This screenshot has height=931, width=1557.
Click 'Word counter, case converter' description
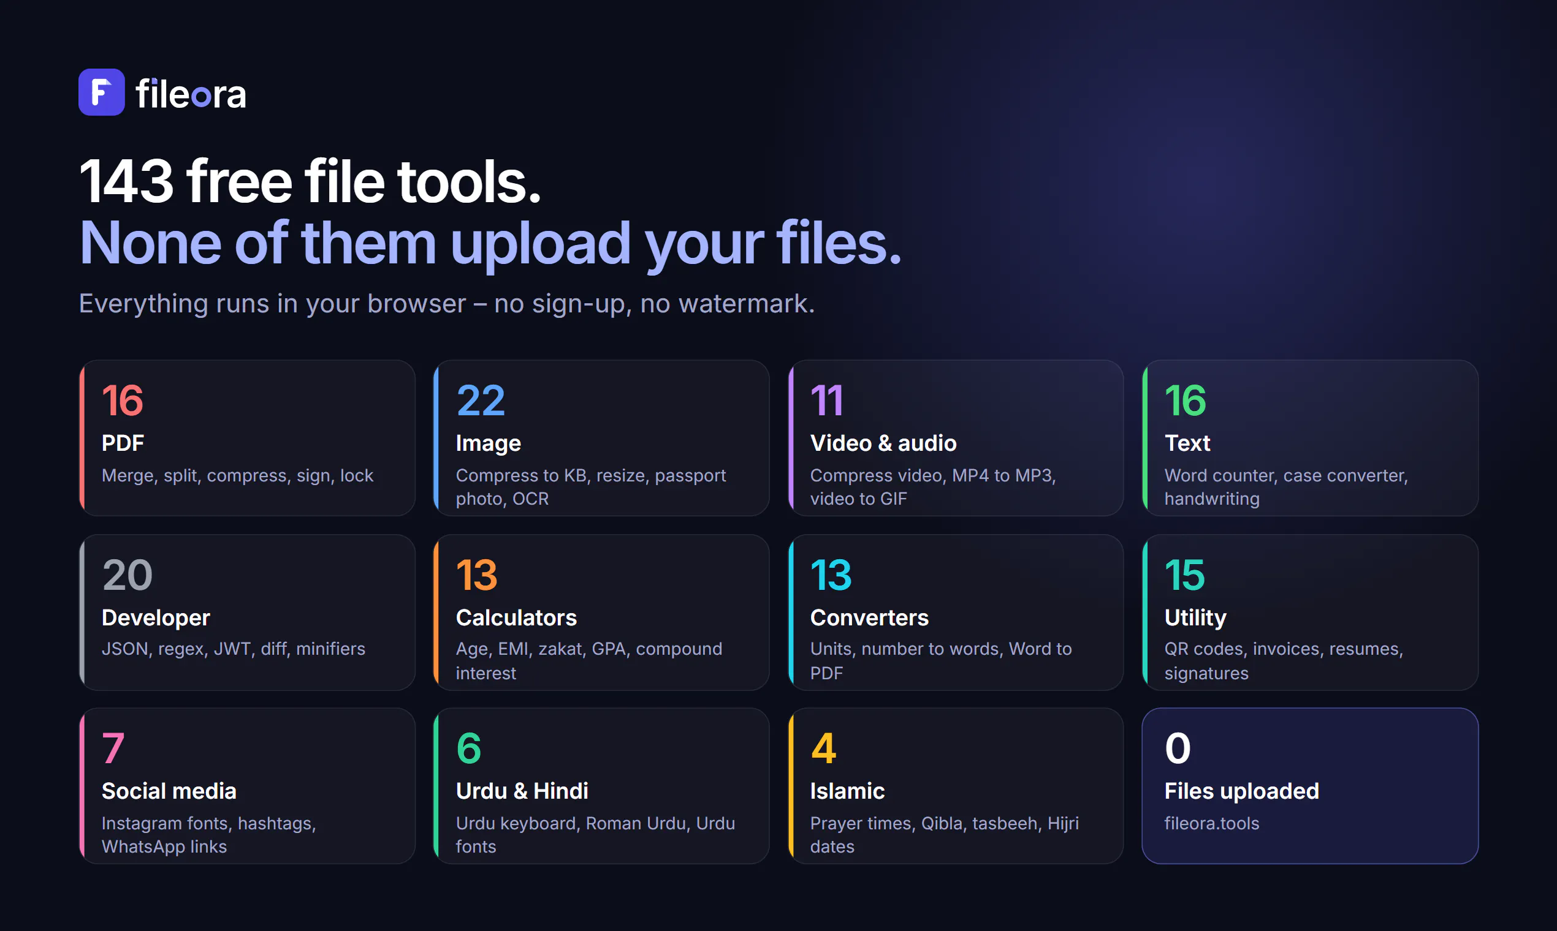[1287, 487]
